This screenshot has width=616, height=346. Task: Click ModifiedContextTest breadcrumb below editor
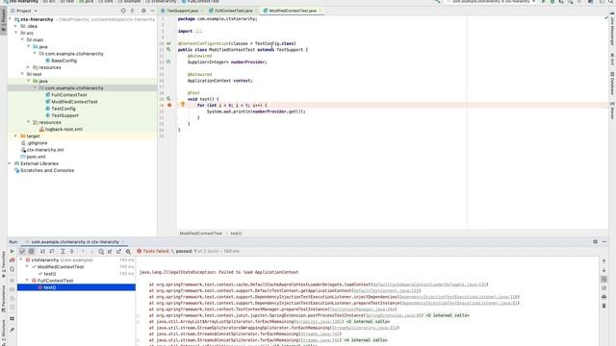coord(201,234)
